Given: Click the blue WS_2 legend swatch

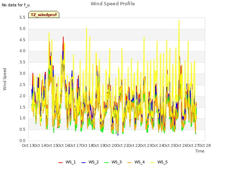Looking at the screenshot, I should pyautogui.click(x=83, y=163).
